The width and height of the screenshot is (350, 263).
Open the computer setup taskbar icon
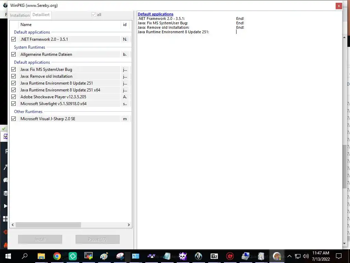point(245,256)
